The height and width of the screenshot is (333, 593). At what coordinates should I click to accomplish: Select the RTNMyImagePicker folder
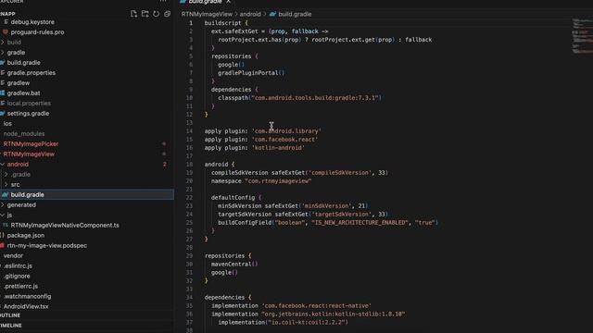[31, 144]
